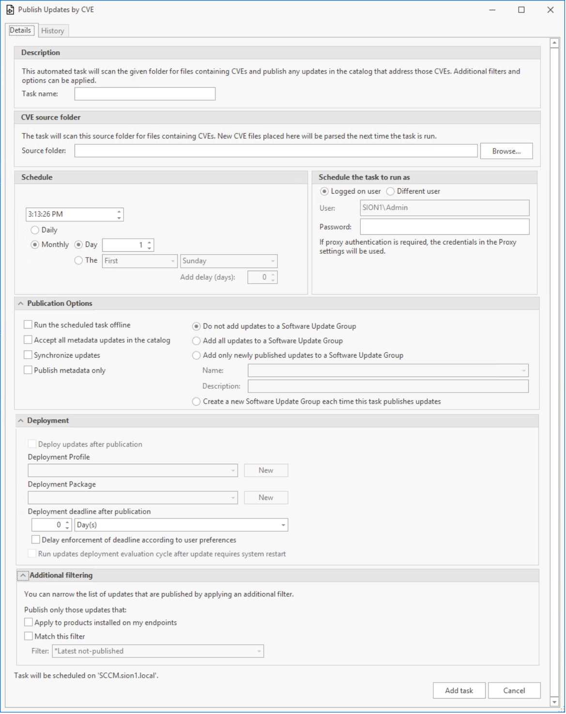The width and height of the screenshot is (566, 714).
Task: Collapse the Deployment section chevron
Action: pos(21,421)
